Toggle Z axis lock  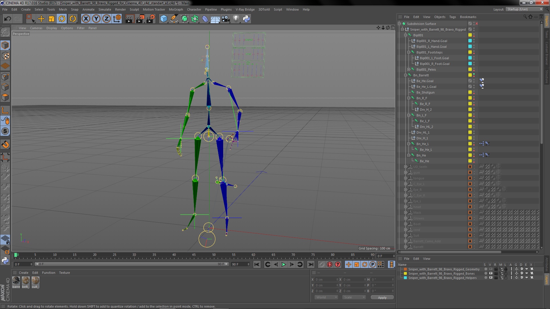coord(107,19)
